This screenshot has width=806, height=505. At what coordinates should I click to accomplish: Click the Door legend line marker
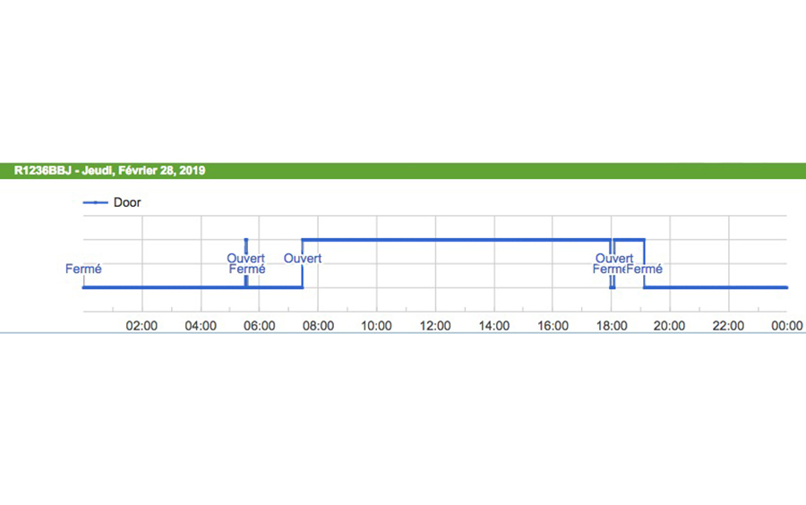tap(96, 202)
